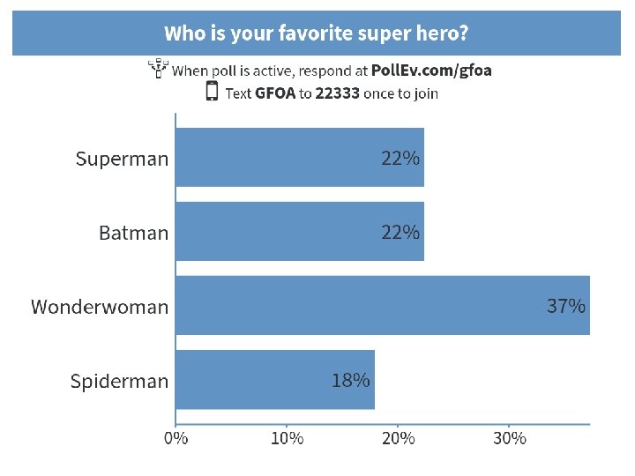Click the poll title 'Who is your favorite super hero?'
The image size is (635, 476).
317,33
